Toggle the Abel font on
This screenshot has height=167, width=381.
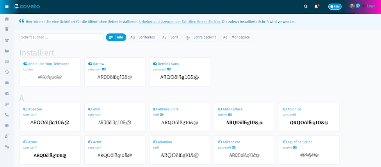(x=90, y=109)
